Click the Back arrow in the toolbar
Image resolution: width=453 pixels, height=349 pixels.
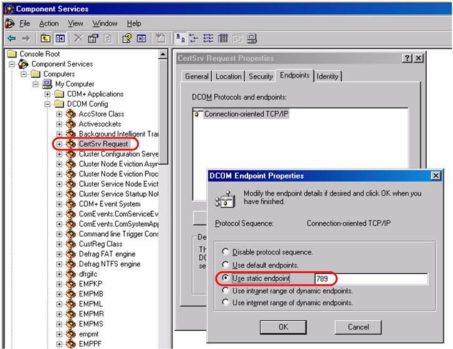pyautogui.click(x=11, y=38)
